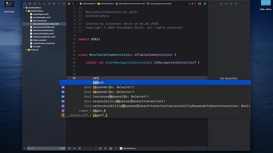Image resolution: width=273 pixels, height=153 pixels.
Task: Choose the 'return' completion suggestion
Action: (x=155, y=82)
